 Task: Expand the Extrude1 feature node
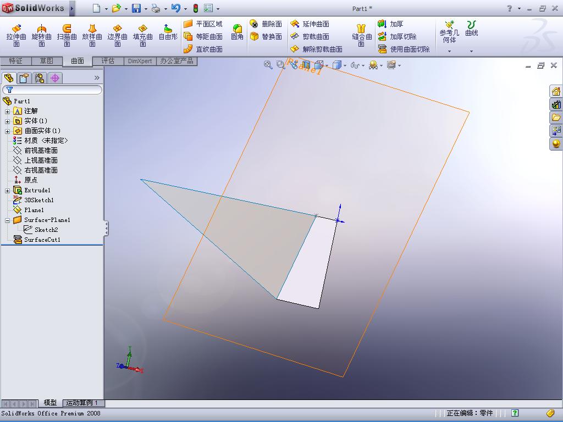coord(7,191)
